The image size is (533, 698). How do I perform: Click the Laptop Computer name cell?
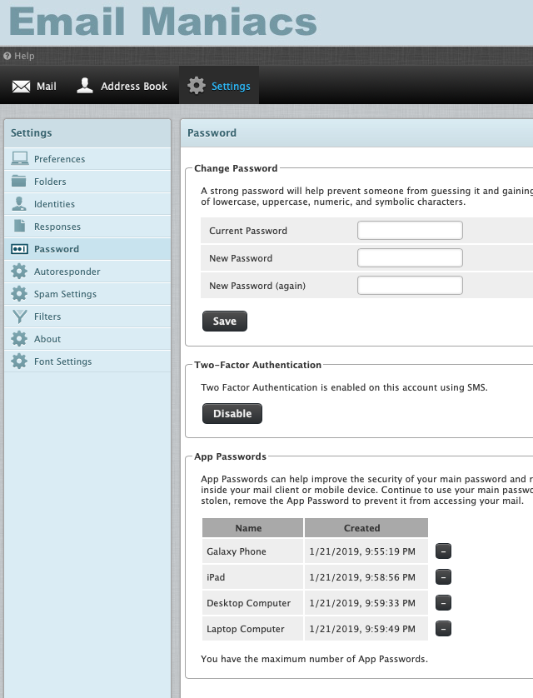(252, 629)
